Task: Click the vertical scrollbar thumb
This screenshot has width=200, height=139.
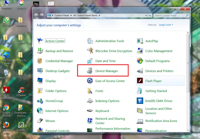Action: pyautogui.click(x=188, y=63)
